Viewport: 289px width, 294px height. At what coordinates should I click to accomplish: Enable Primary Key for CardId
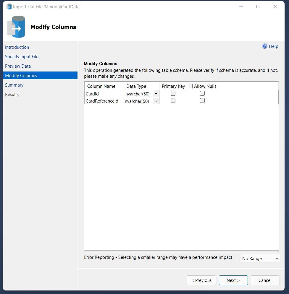(x=173, y=93)
